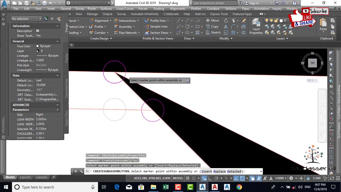
Task: Toggle the drawing grid display
Action: click(188, 178)
